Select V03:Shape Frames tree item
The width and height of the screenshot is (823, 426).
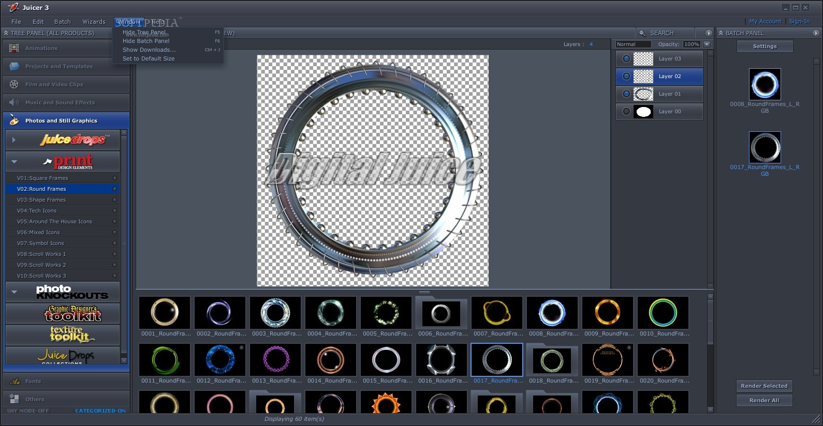click(63, 200)
